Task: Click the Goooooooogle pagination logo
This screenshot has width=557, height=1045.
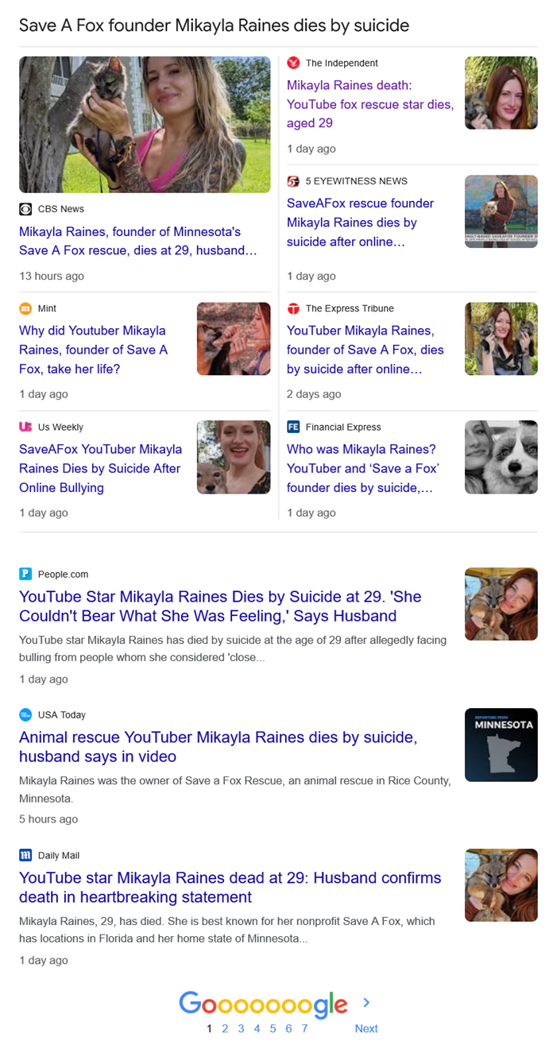Action: click(x=263, y=1004)
